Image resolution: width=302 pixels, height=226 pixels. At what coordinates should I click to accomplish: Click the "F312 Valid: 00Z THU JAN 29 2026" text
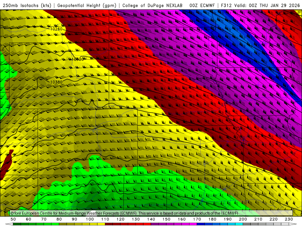pos(260,6)
